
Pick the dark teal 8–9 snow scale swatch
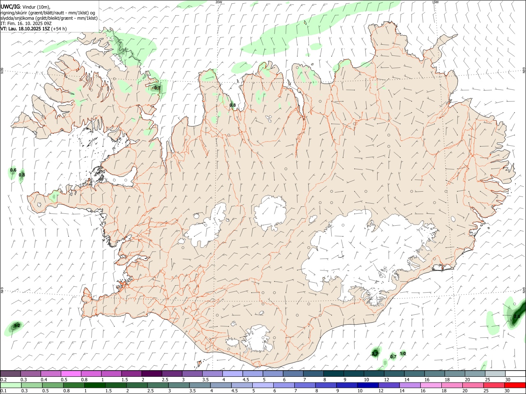point(334,374)
